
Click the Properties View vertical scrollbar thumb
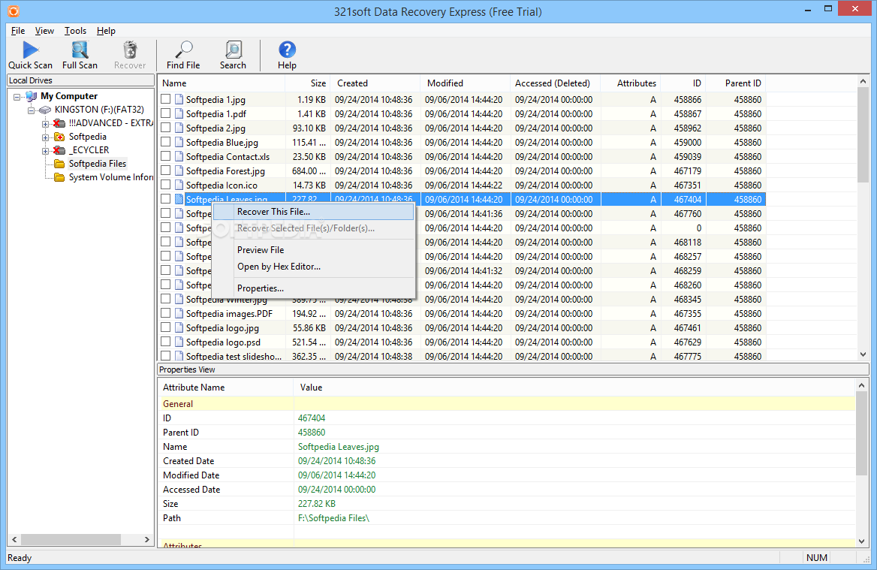tap(861, 433)
